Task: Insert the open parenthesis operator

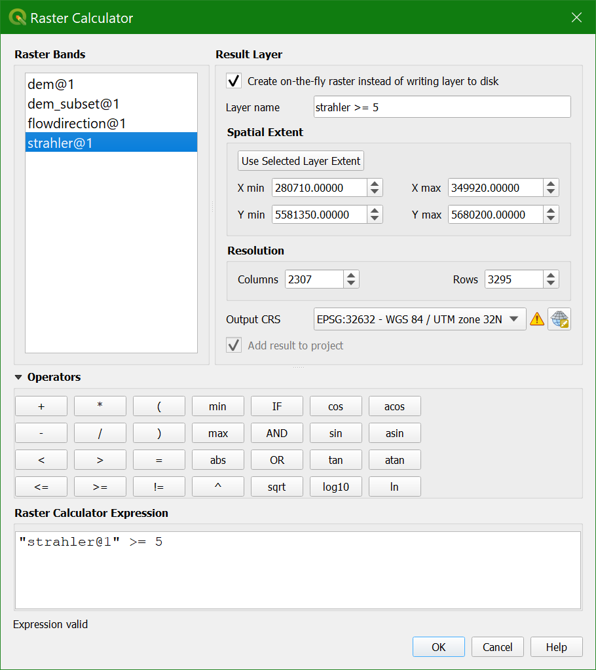Action: [x=159, y=406]
